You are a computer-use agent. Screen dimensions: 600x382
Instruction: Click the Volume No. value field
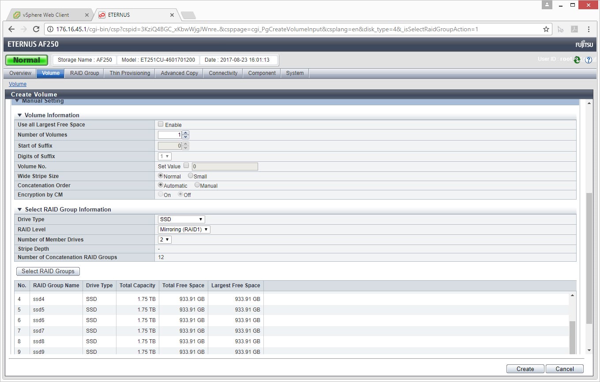coord(225,167)
